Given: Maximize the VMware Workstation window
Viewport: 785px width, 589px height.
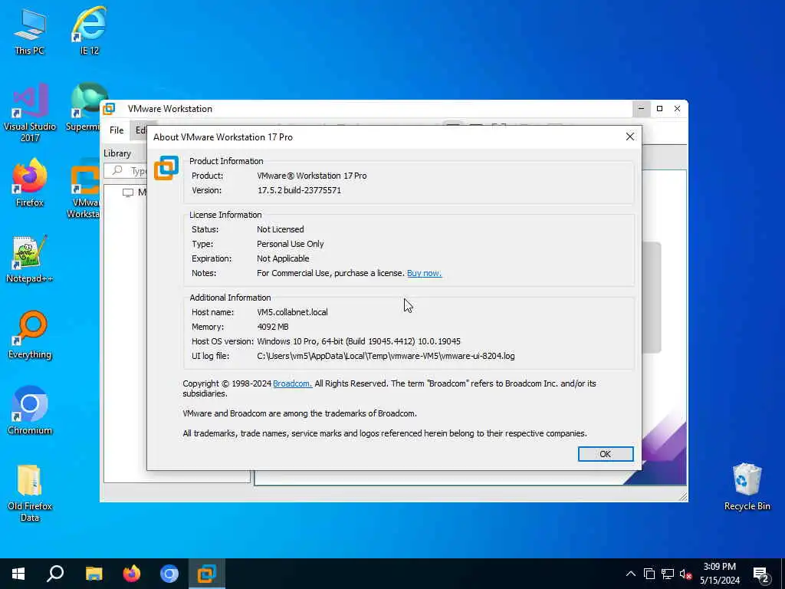Looking at the screenshot, I should click(659, 109).
